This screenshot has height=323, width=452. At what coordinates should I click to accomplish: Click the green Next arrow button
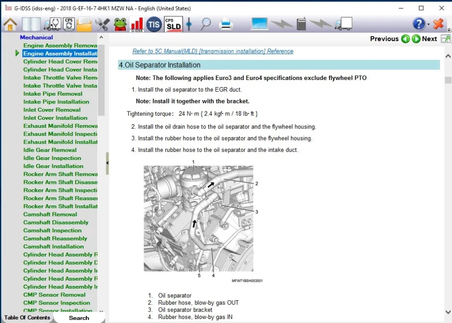coord(416,39)
